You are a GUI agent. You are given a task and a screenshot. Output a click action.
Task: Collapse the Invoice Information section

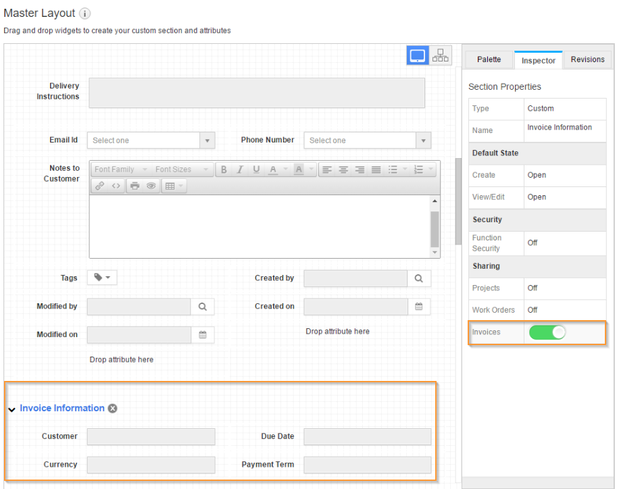click(12, 409)
